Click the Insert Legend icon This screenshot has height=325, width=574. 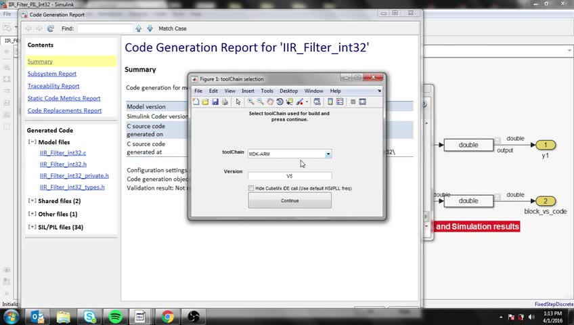[x=340, y=102]
